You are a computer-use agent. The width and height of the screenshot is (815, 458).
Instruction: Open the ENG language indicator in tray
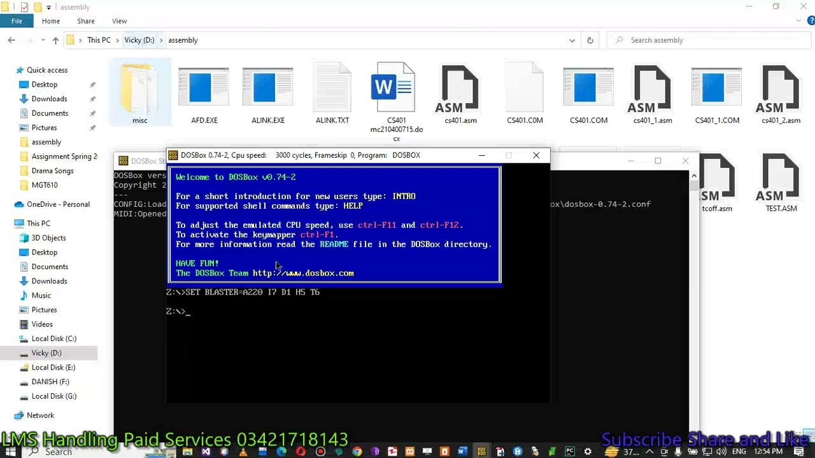pos(739,452)
